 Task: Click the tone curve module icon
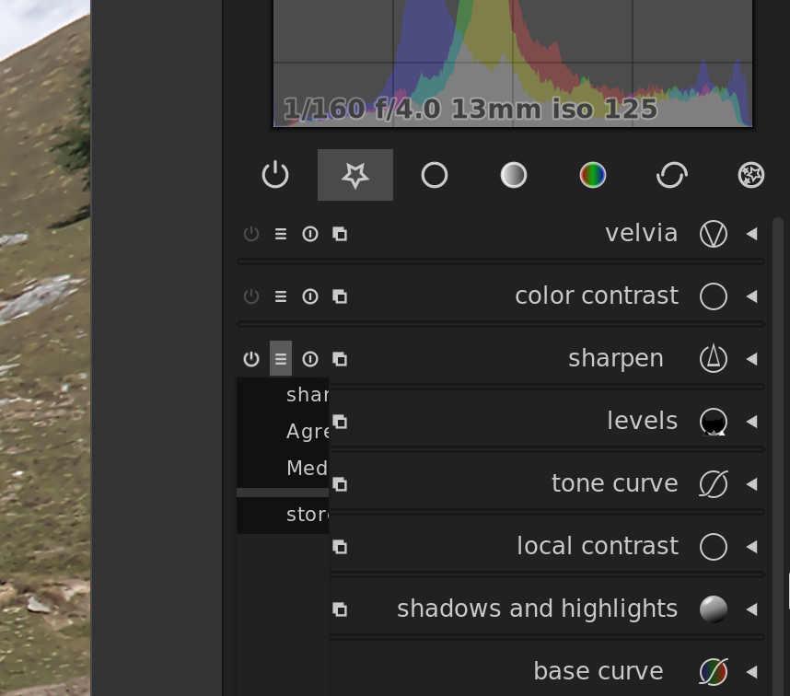(714, 484)
